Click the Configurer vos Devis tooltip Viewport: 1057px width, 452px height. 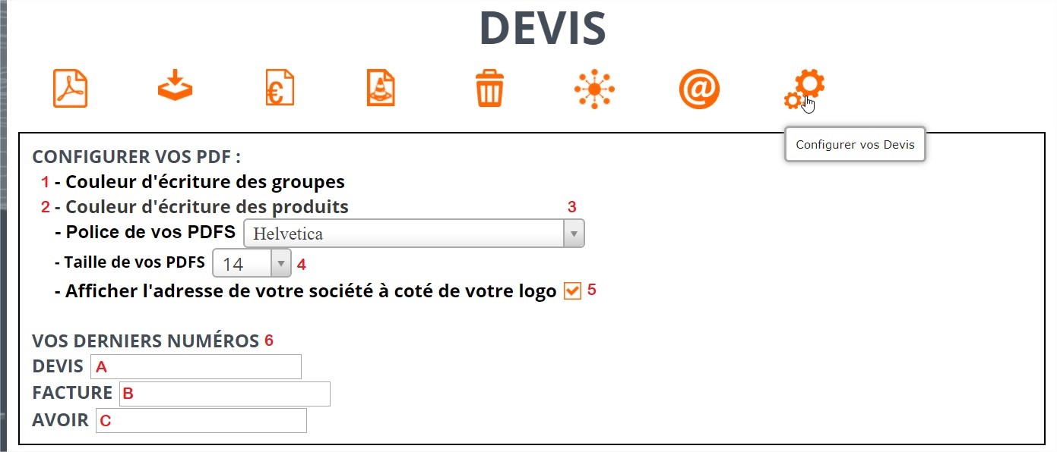855,144
